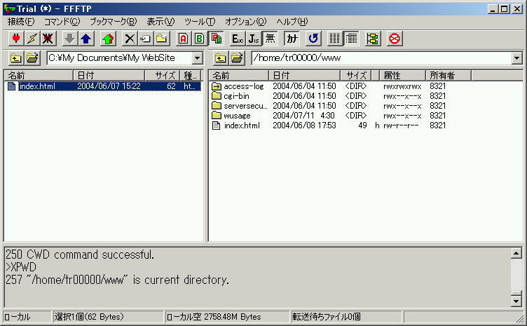This screenshot has height=326, width=527.
Task: Click the green Mirror Upload icon
Action: [108, 39]
